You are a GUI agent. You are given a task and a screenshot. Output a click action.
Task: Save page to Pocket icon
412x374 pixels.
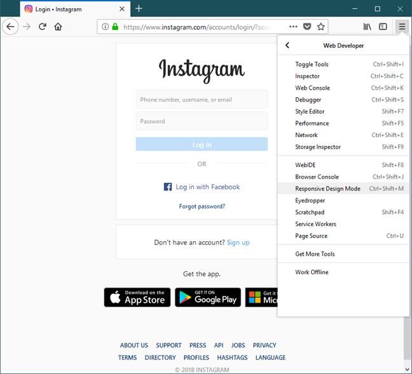307,27
